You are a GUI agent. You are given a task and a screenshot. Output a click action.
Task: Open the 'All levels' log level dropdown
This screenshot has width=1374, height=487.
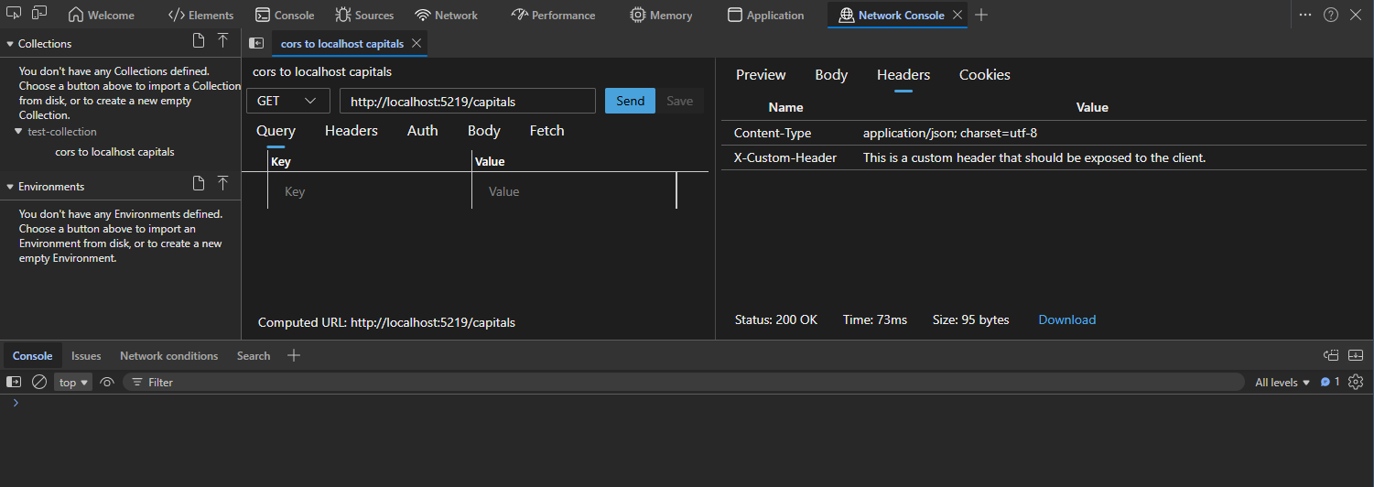tap(1282, 382)
